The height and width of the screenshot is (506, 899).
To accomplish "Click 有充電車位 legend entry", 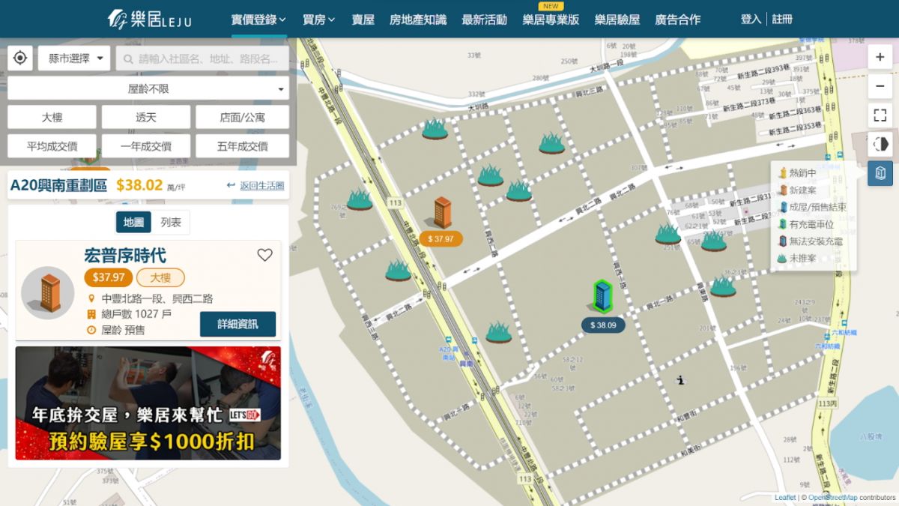I will [x=806, y=224].
